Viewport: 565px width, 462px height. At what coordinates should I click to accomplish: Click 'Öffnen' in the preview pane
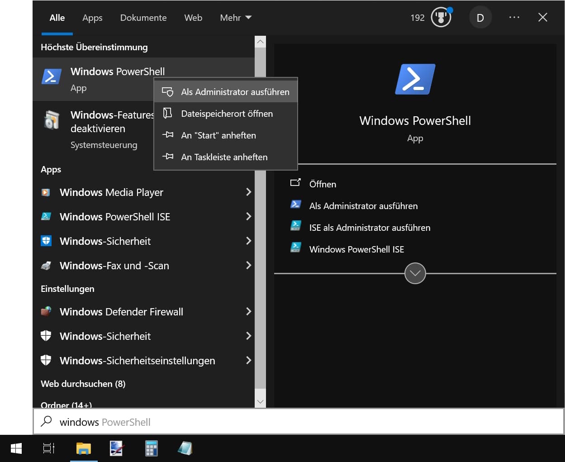(323, 184)
